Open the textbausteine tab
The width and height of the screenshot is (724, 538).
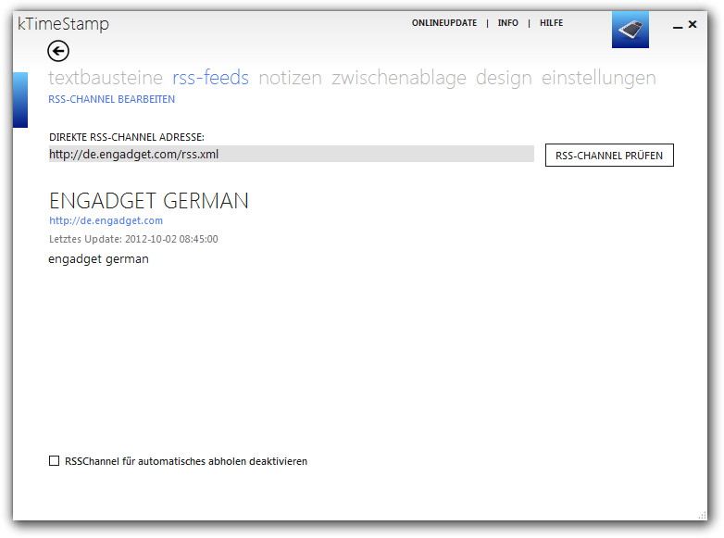point(106,78)
